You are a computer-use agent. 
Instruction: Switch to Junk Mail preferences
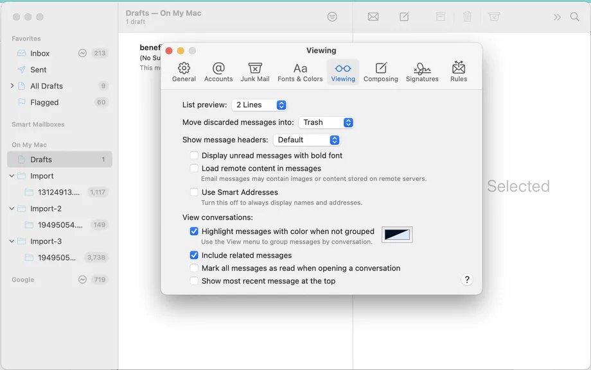(x=255, y=72)
